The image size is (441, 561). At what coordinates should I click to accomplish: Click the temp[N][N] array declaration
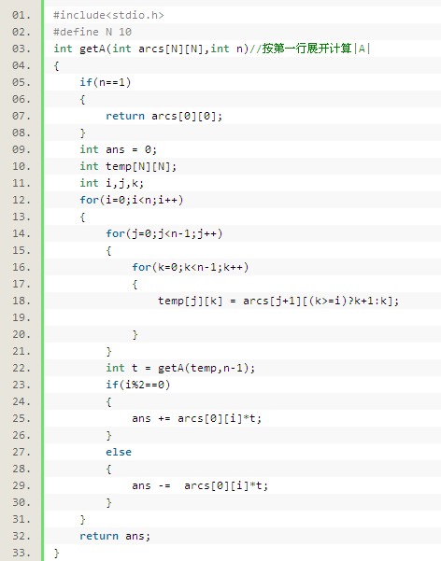click(x=141, y=166)
